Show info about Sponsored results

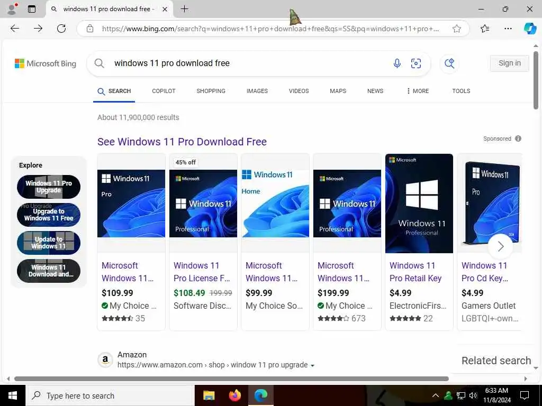(518, 139)
